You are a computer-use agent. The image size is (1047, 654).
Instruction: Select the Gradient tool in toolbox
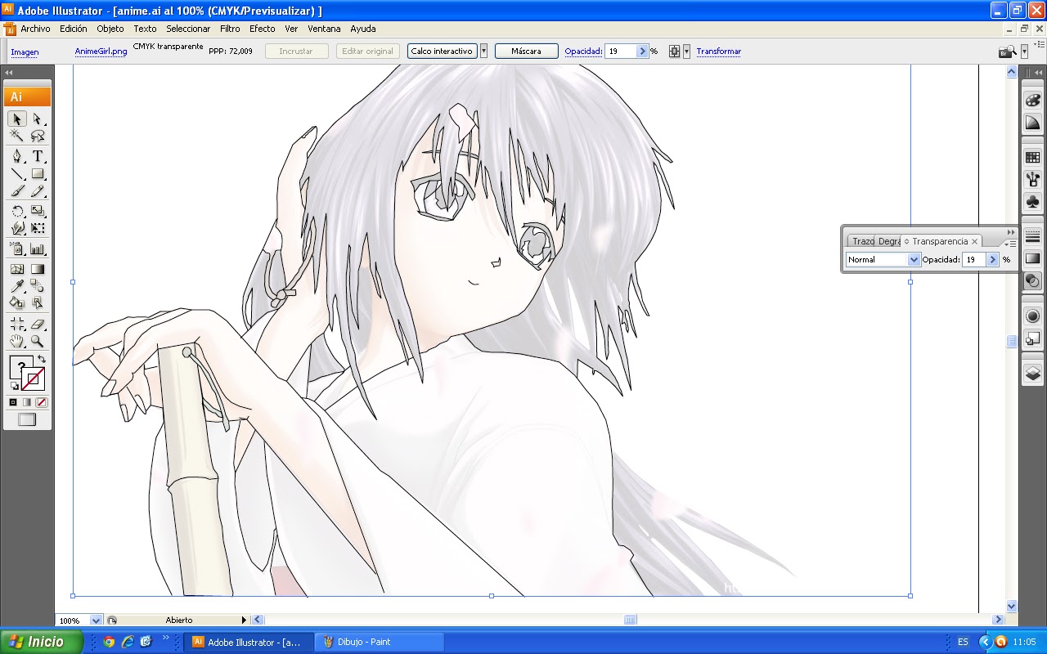38,269
